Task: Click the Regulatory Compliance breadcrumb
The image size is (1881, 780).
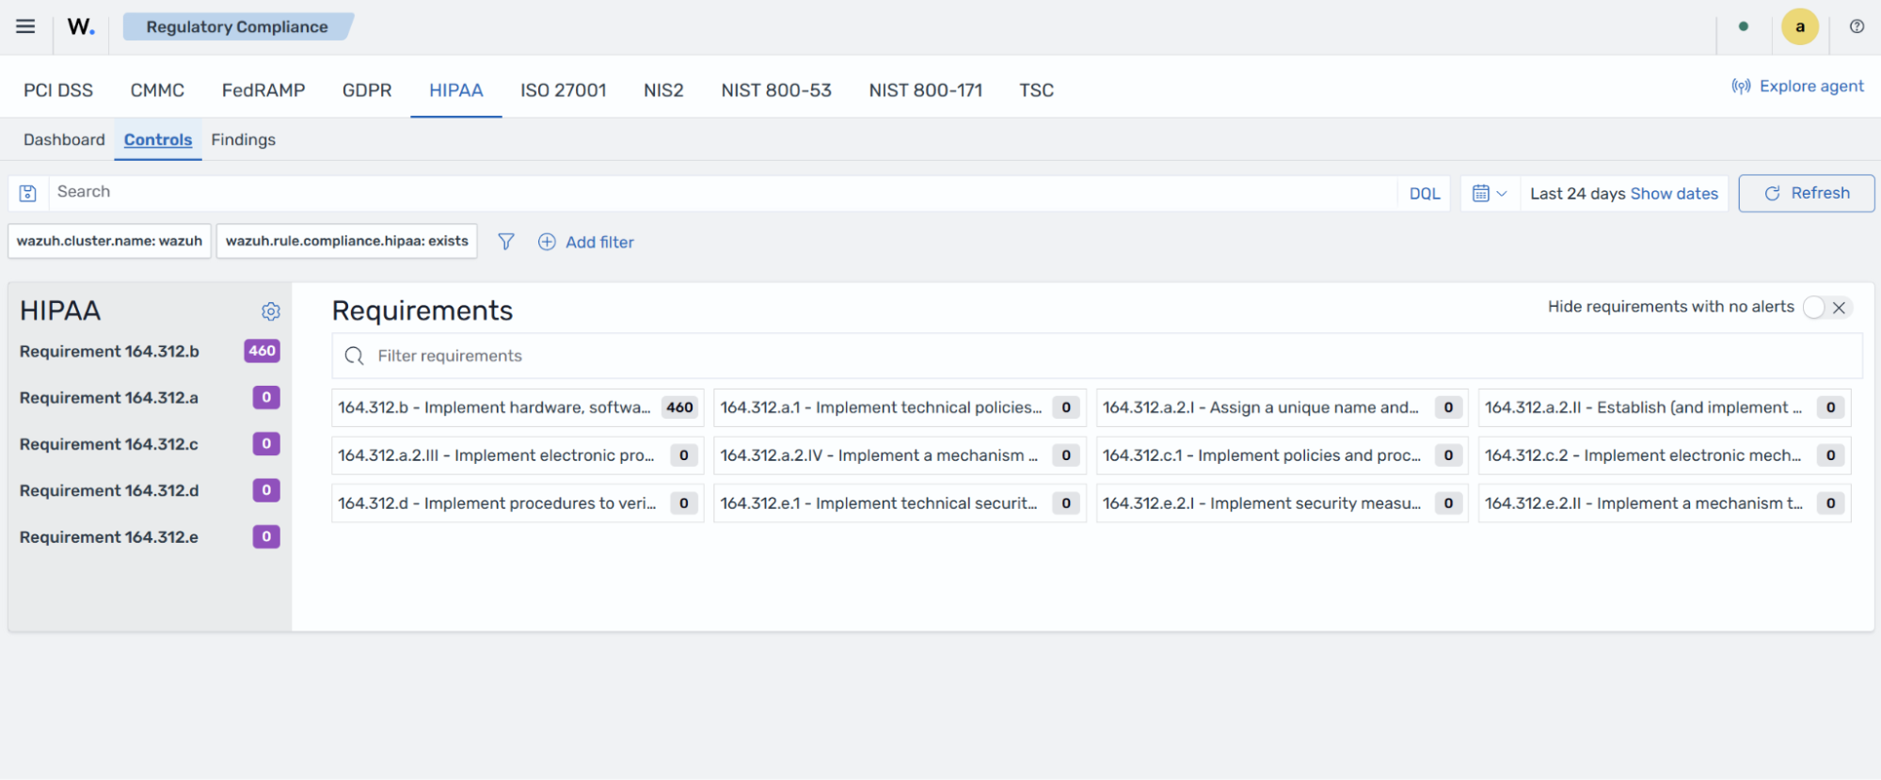Action: 237,26
